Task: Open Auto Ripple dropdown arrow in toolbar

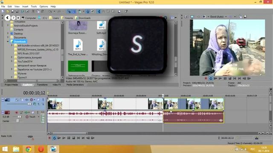Action: point(84,11)
